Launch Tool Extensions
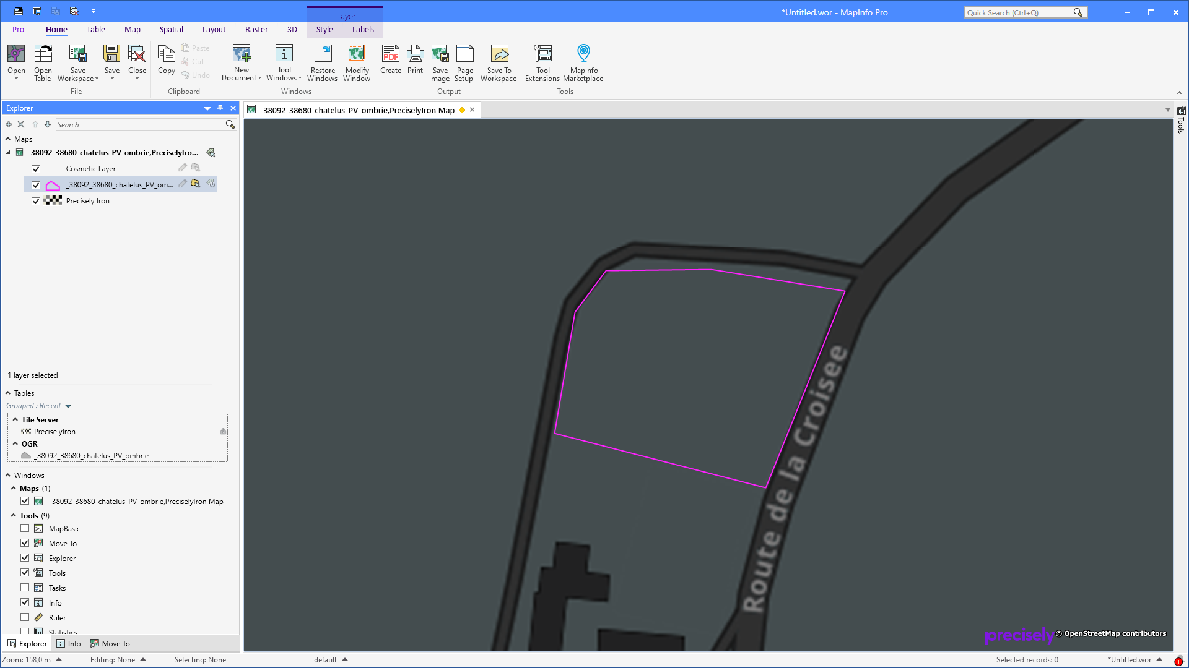The height and width of the screenshot is (668, 1189). click(x=542, y=62)
